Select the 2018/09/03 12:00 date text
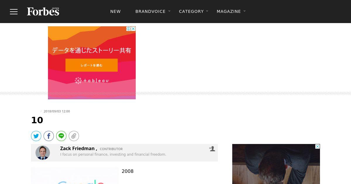The image size is (351, 184). pos(57,111)
